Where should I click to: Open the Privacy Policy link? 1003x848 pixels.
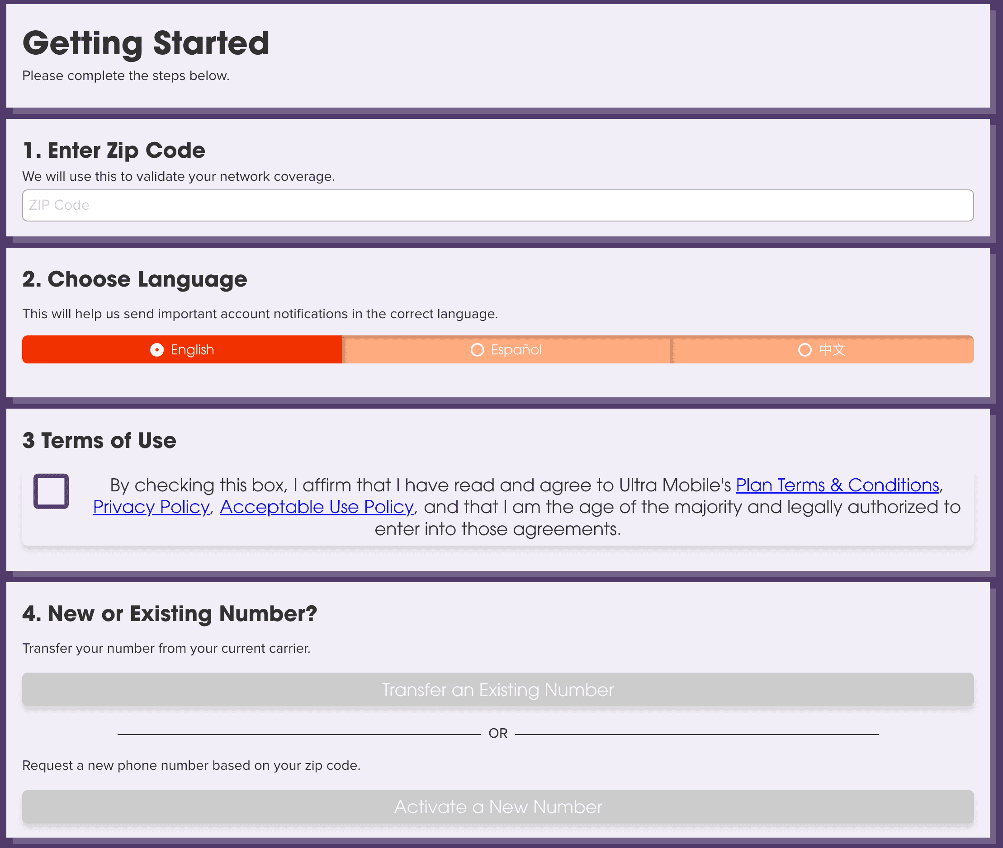[151, 507]
